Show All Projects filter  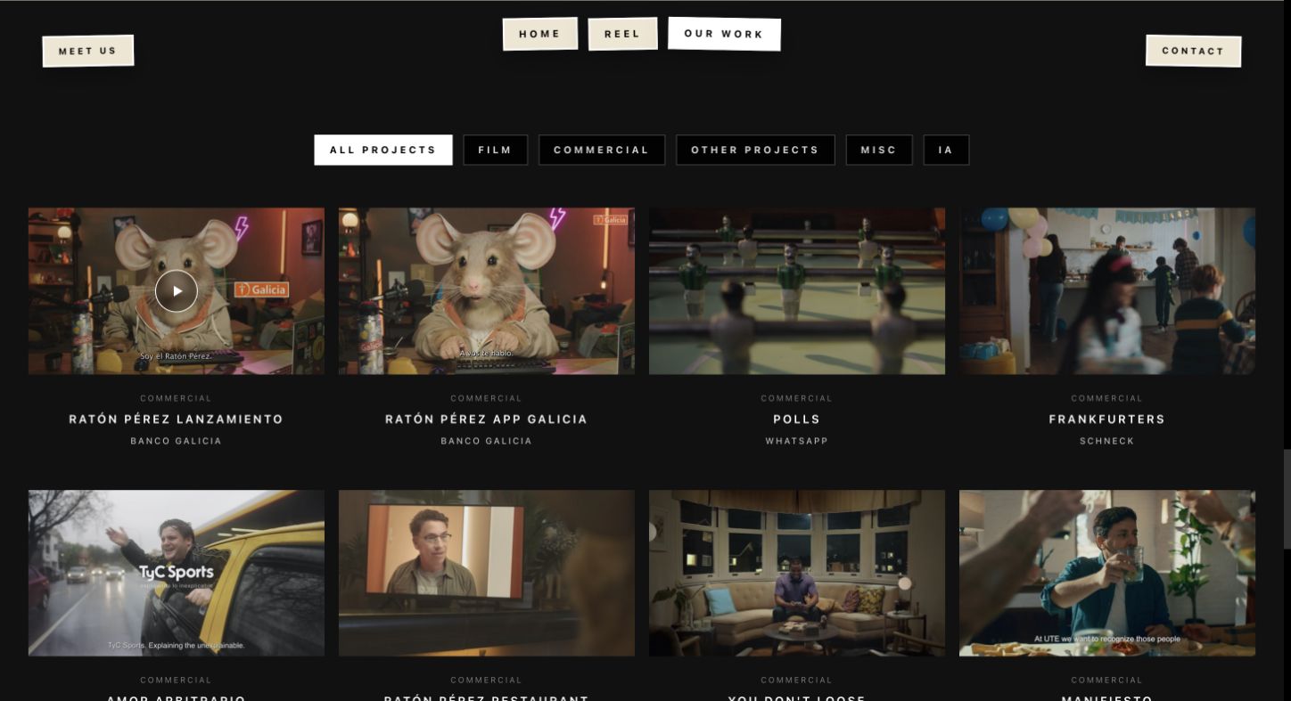[383, 150]
